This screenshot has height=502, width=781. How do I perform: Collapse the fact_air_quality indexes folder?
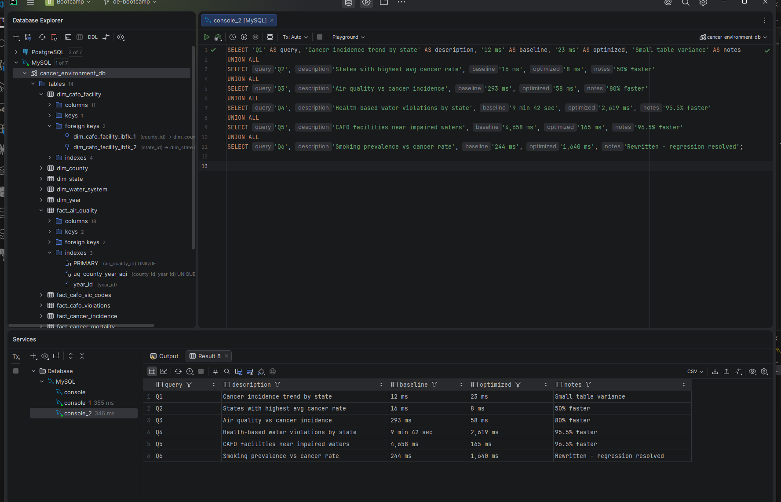pos(50,253)
